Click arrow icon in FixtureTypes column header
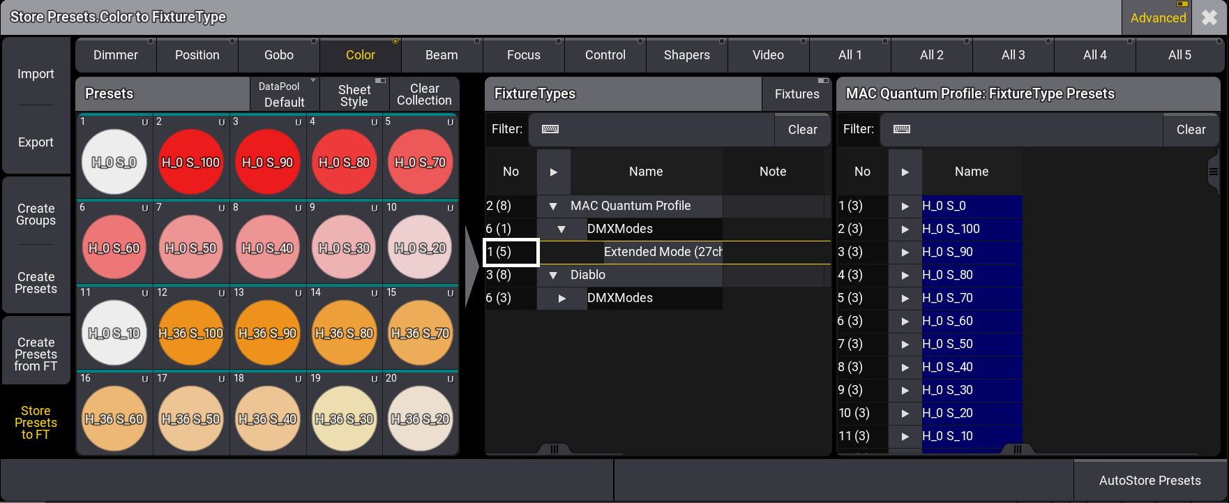Image resolution: width=1229 pixels, height=503 pixels. [x=553, y=172]
